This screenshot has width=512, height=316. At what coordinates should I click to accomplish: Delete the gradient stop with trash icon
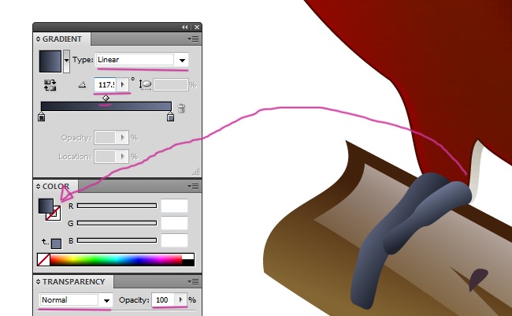(181, 109)
